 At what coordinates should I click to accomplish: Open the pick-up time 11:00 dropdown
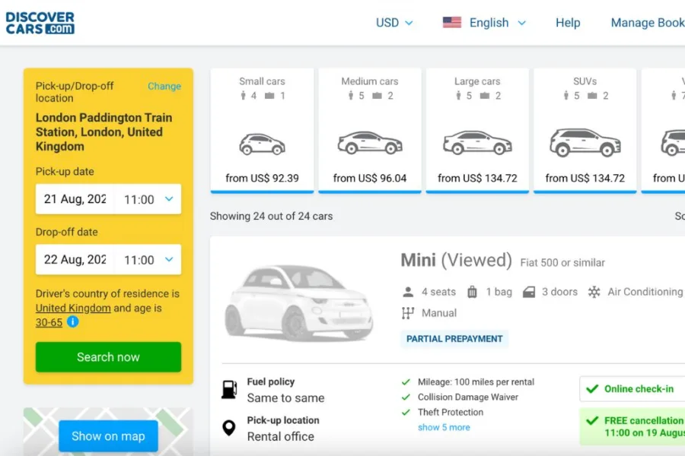(x=149, y=199)
